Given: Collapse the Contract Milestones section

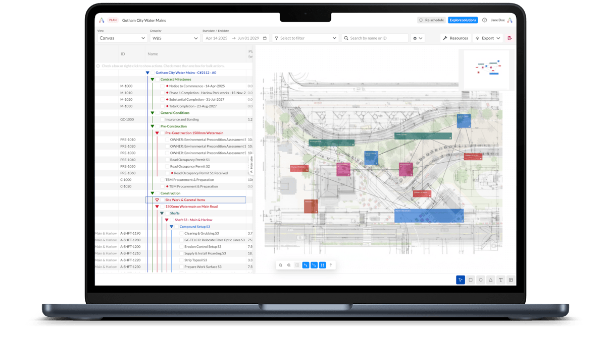Looking at the screenshot, I should click(x=153, y=79).
